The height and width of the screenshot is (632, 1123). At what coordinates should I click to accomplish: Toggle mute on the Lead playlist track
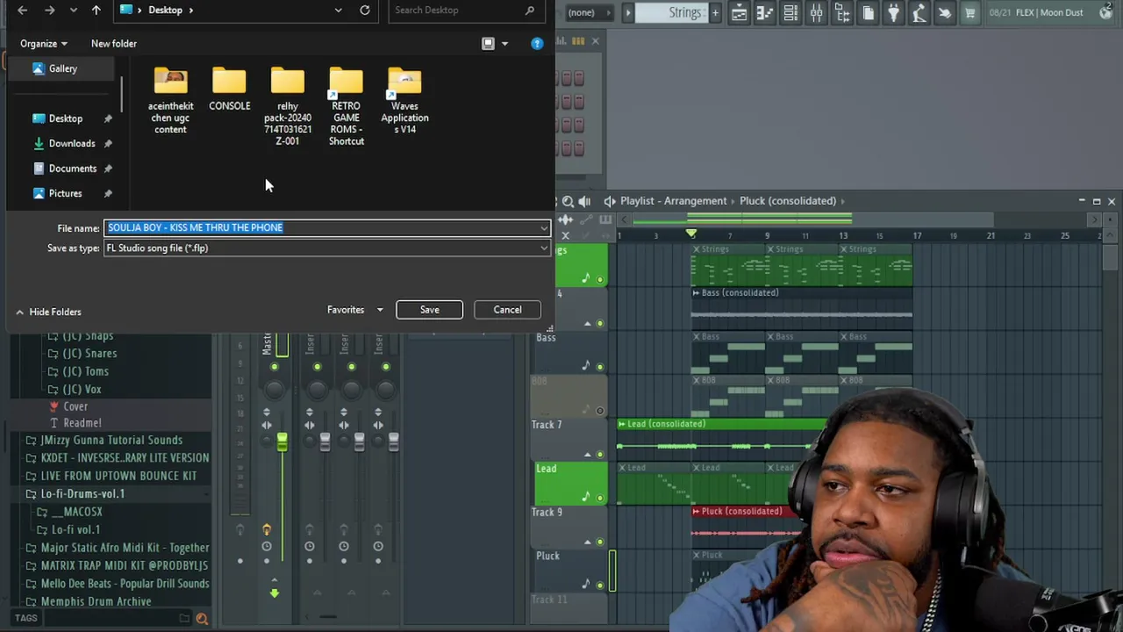coord(600,498)
